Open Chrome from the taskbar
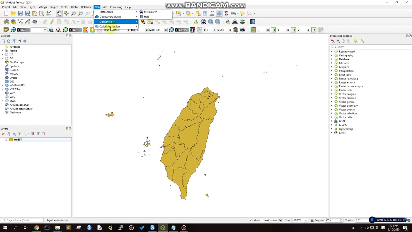The height and width of the screenshot is (232, 412). point(37,228)
